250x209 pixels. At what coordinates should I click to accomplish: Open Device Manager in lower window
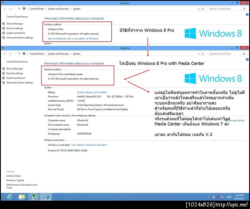[x=15, y=69]
